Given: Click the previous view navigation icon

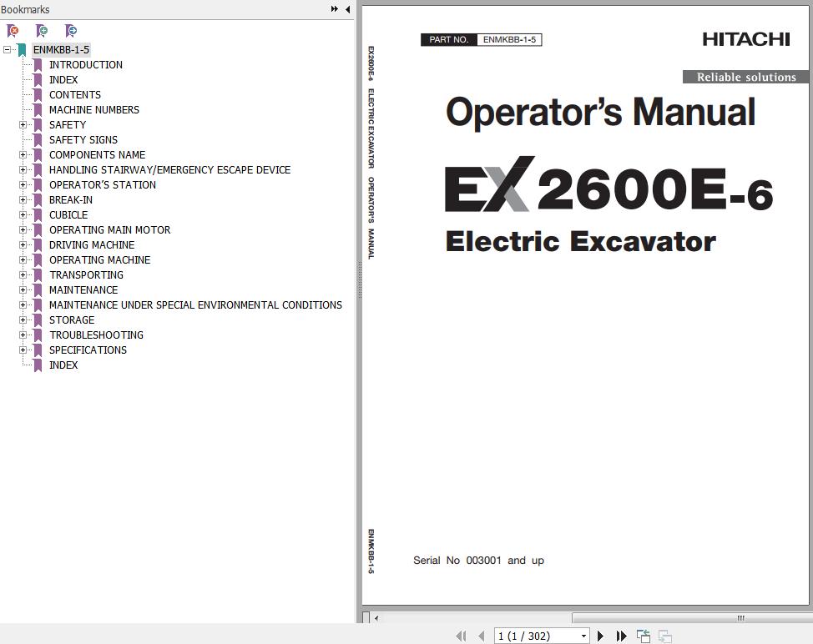Looking at the screenshot, I should 644,636.
